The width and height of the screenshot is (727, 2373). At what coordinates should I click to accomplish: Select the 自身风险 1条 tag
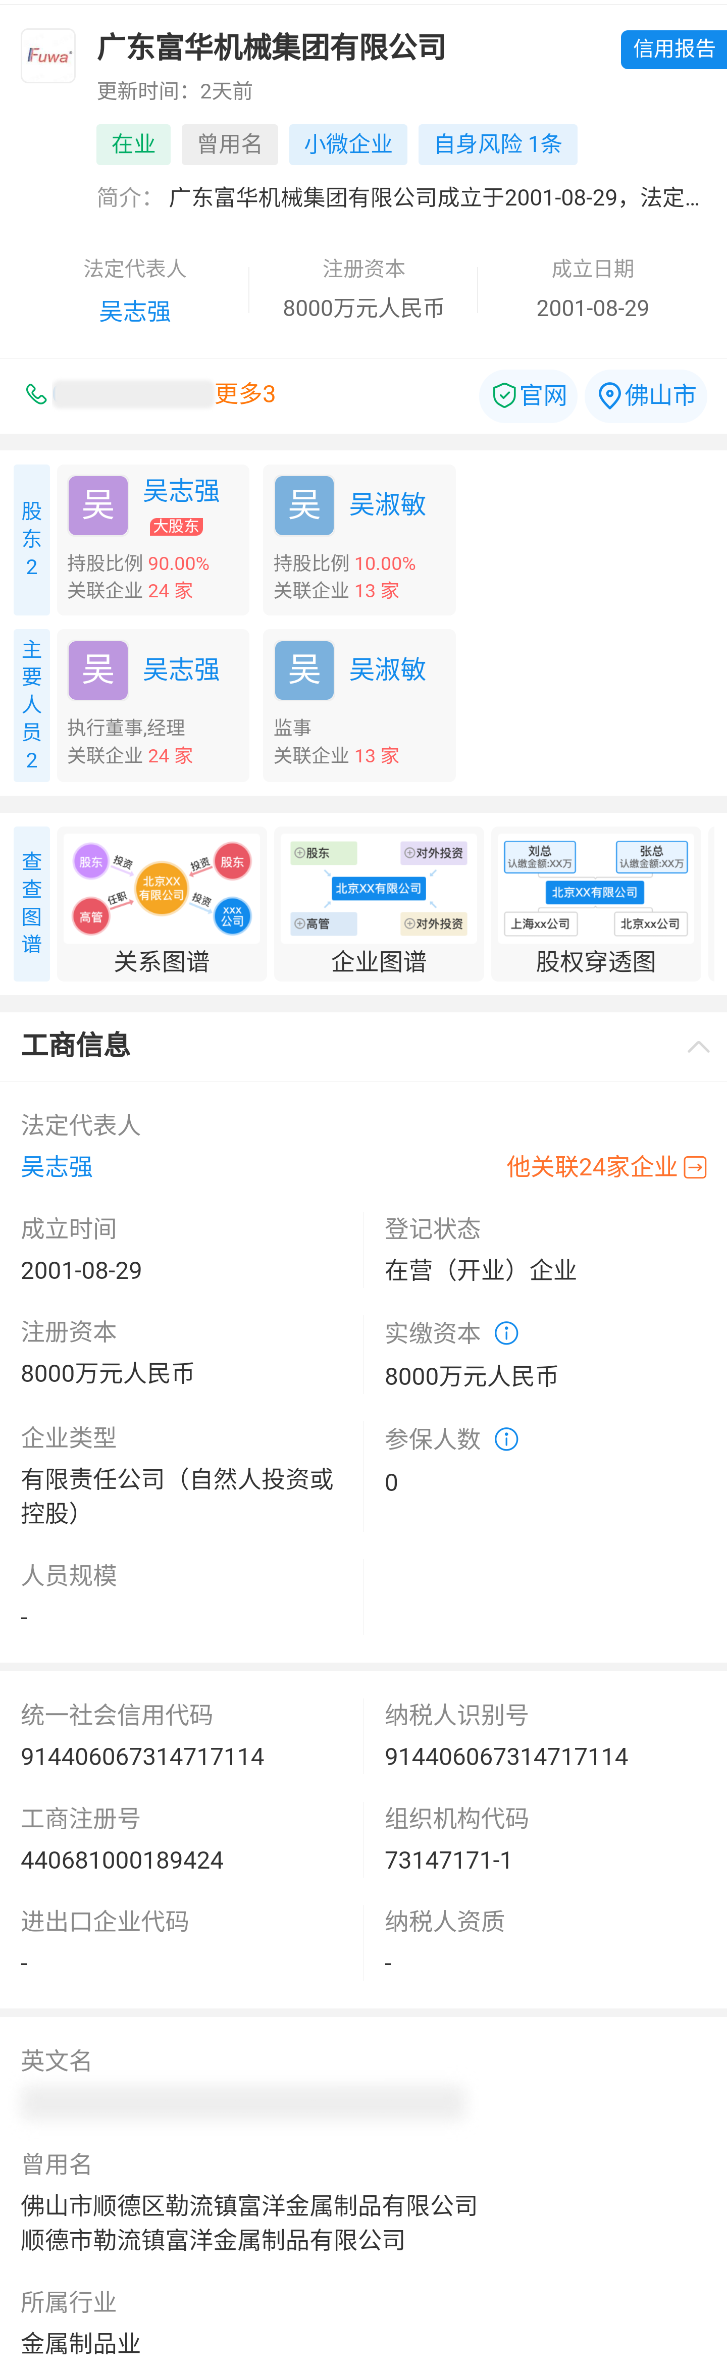(x=498, y=144)
